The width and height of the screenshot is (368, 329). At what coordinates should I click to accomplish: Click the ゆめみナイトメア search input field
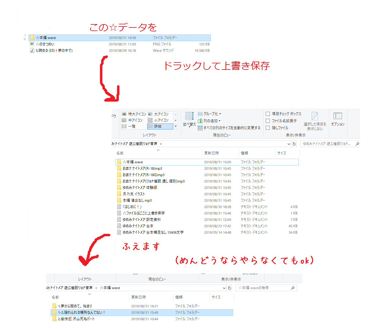tap(327, 144)
